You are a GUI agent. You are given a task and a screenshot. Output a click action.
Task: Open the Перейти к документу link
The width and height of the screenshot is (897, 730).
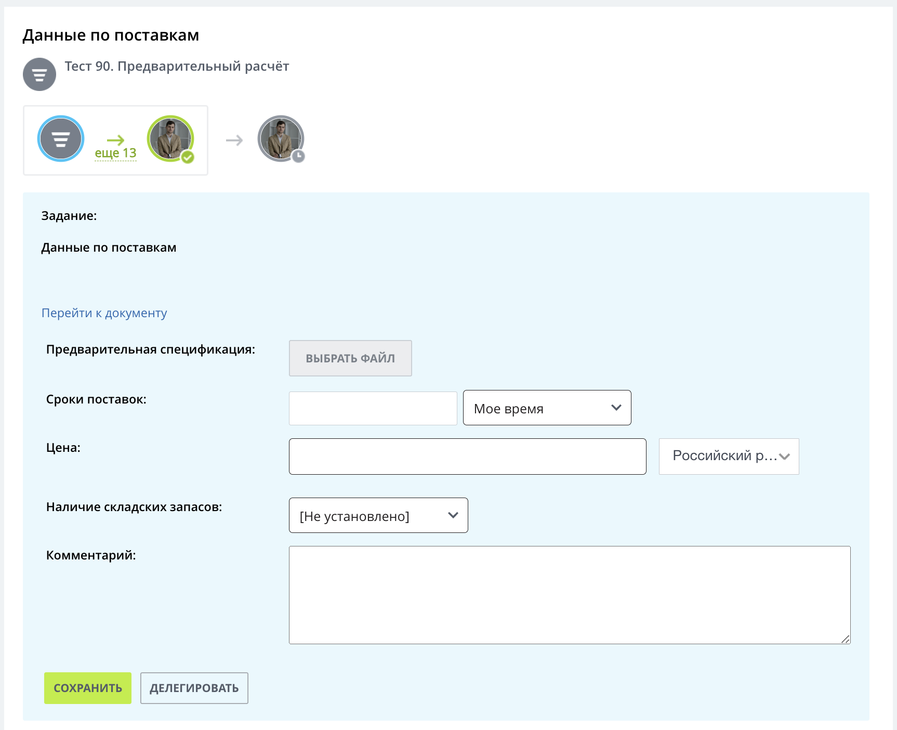(x=104, y=313)
